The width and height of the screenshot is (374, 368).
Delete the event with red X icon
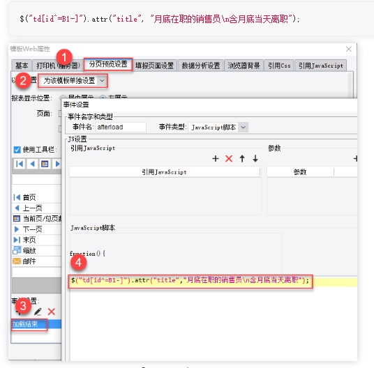pyautogui.click(x=51, y=312)
